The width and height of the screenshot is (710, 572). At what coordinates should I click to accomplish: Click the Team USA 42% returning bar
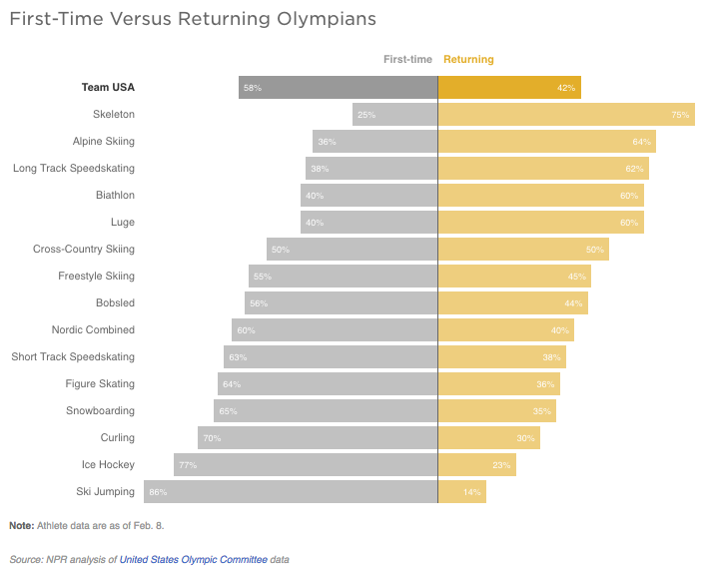point(509,87)
